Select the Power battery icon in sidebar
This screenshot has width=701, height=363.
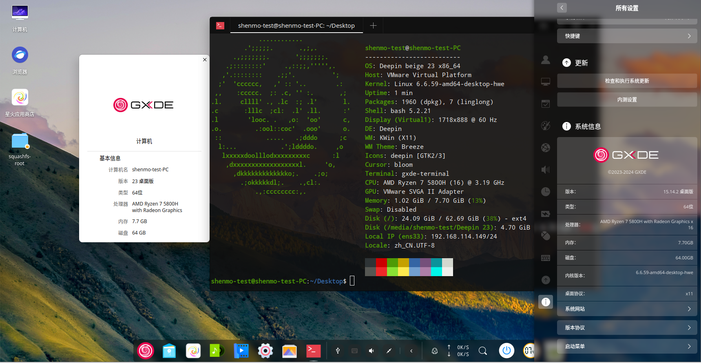pos(546,214)
